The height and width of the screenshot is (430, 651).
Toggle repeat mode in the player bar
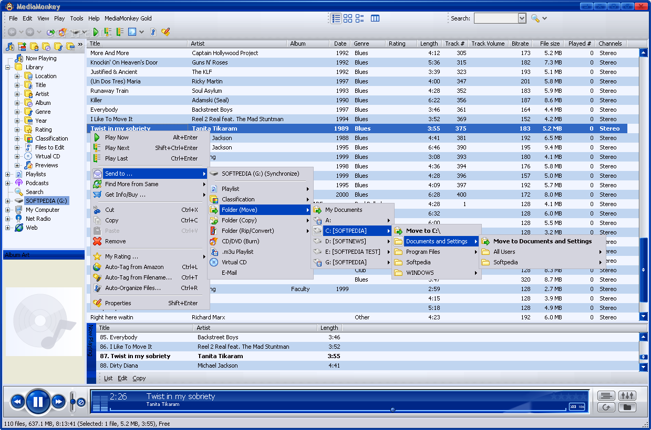[x=606, y=407]
